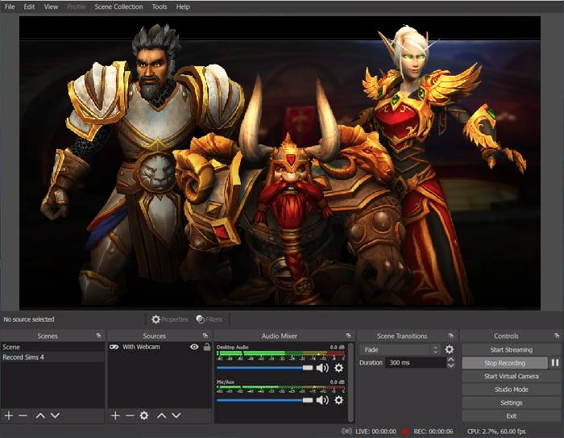Click the Duration 300 ms field

415,363
